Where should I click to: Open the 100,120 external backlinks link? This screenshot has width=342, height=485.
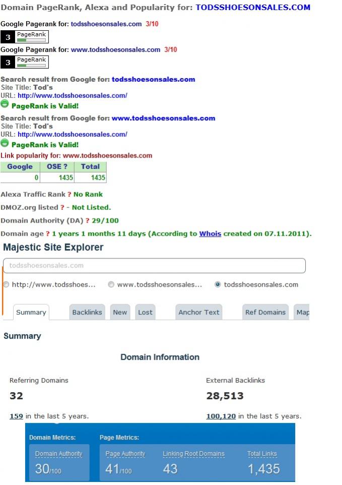point(221,416)
